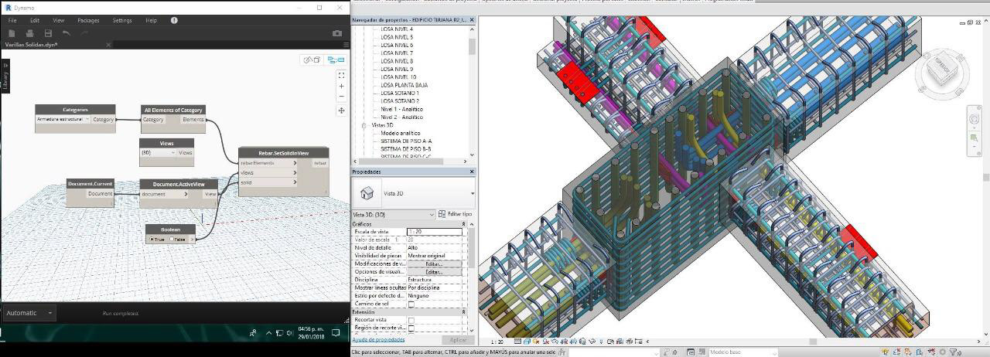Show hidden system tray icons chevron
This screenshot has width=990, height=357.
coord(269,333)
